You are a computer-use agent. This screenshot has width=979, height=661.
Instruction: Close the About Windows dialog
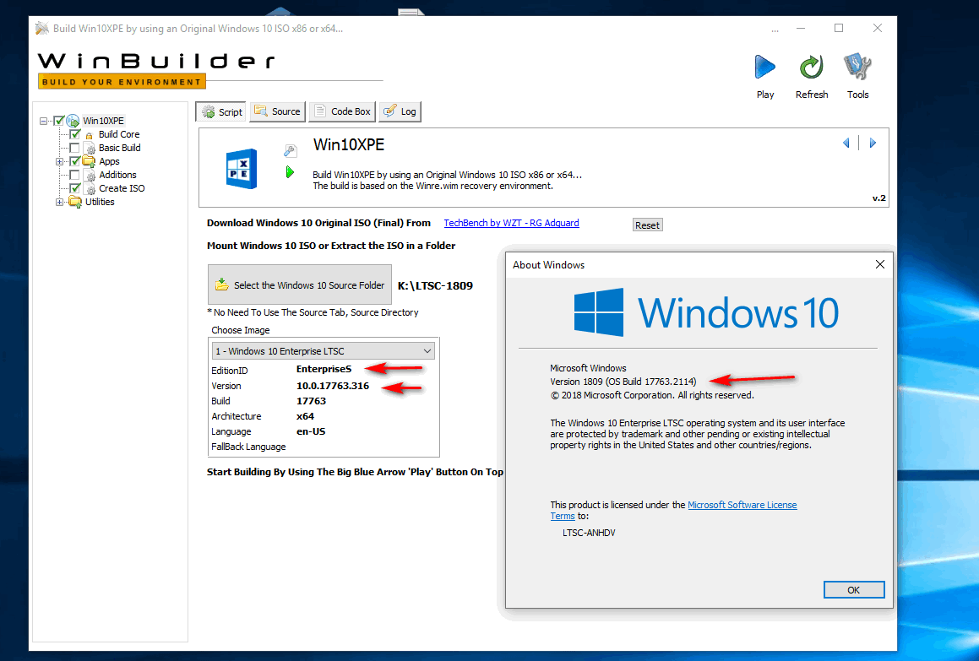(879, 264)
